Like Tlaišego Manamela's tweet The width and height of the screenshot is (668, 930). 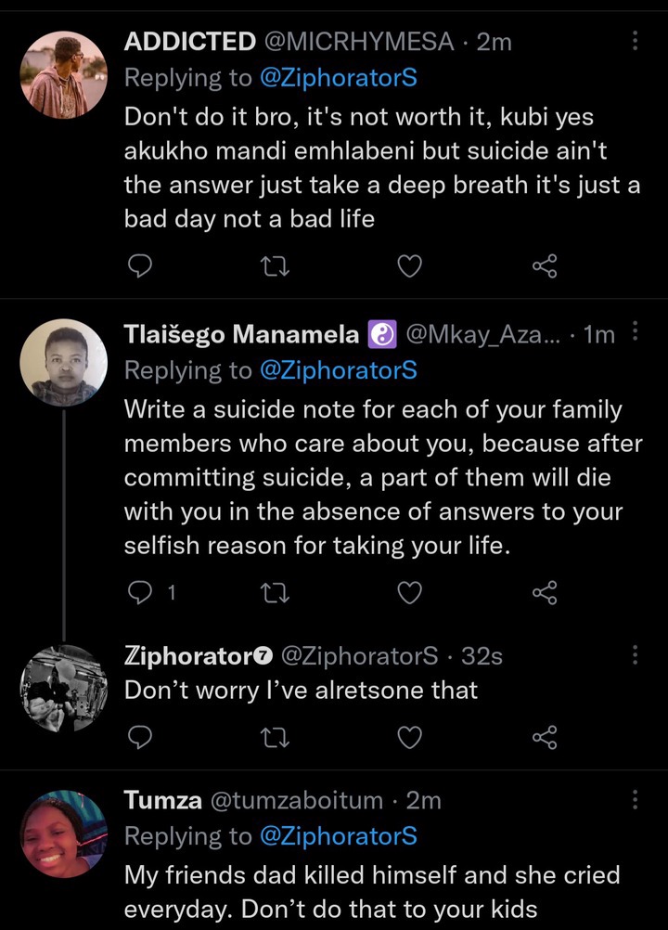click(409, 592)
